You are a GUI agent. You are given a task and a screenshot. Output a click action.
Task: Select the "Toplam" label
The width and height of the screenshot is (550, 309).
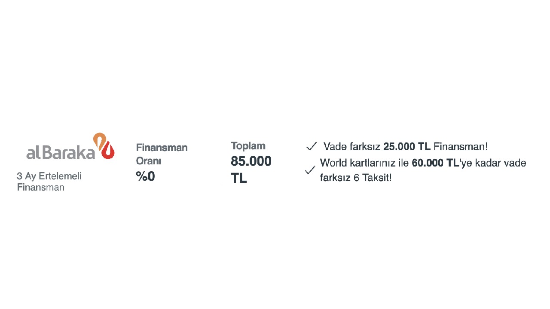[x=248, y=145]
